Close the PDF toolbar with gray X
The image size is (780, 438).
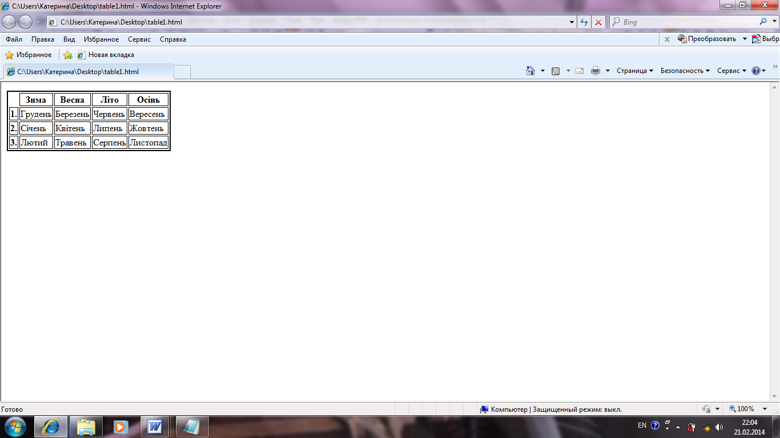click(667, 39)
